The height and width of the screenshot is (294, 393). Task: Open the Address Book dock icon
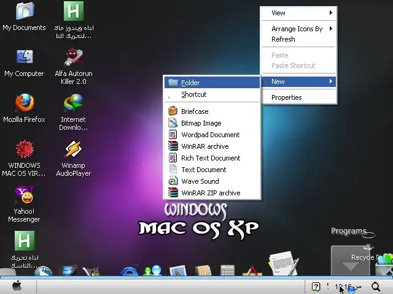[203, 271]
